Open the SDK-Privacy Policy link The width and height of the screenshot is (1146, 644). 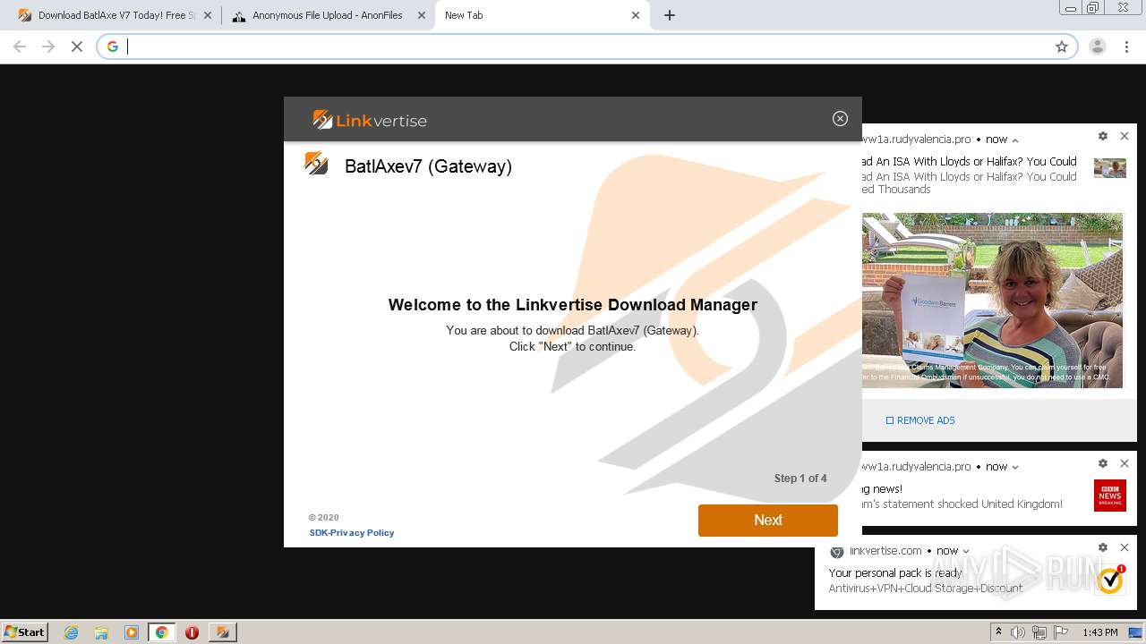(352, 532)
